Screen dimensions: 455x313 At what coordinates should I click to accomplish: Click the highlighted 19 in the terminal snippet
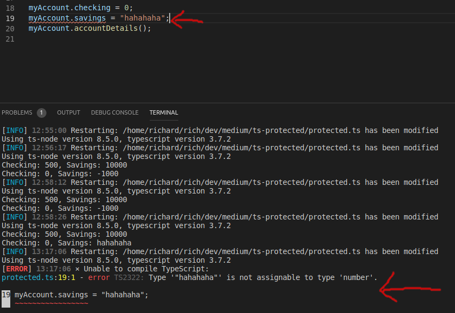point(5,295)
